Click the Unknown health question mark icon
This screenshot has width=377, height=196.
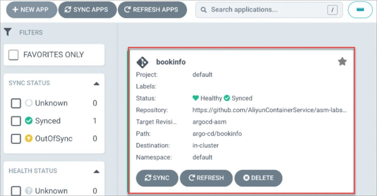29,191
